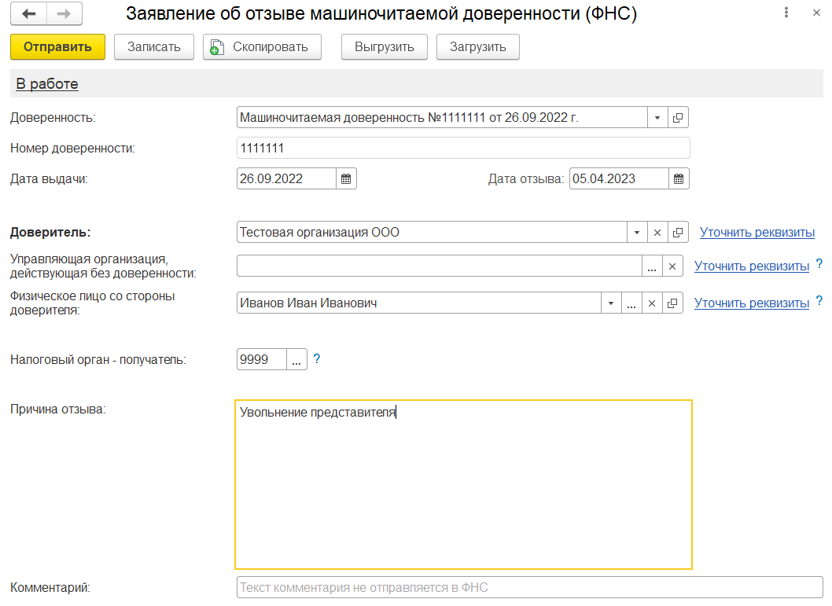
Task: Go forward with the right arrow button
Action: point(64,14)
